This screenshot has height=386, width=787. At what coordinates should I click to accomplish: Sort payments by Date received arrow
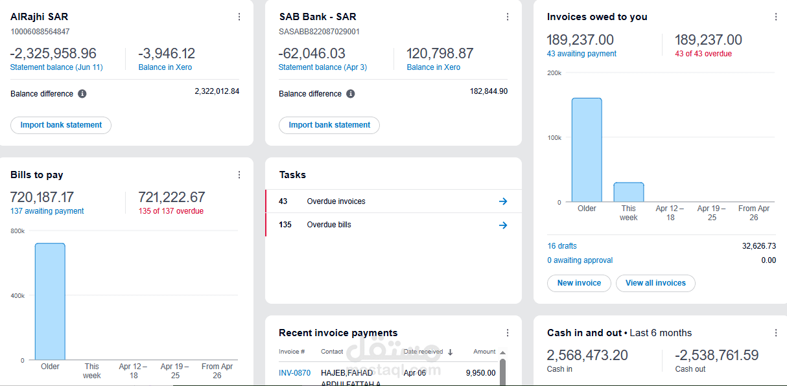451,352
